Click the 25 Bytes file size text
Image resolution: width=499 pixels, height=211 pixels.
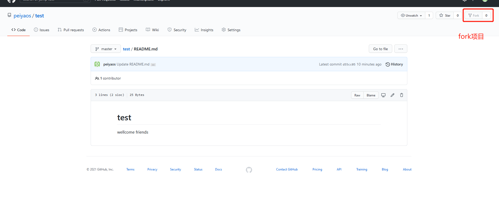click(137, 95)
